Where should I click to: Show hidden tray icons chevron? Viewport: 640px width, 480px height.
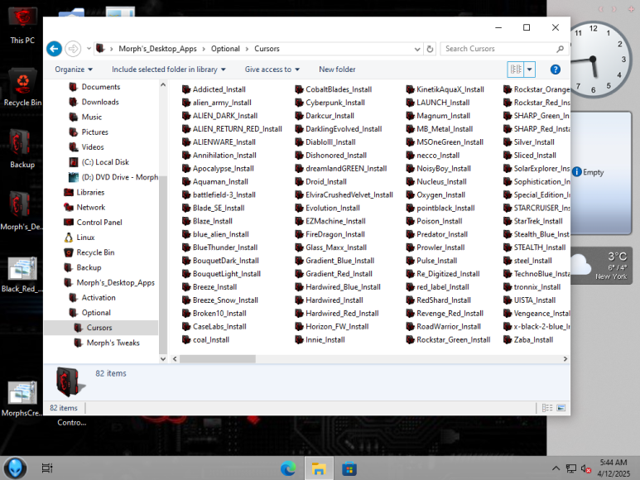click(x=556, y=468)
